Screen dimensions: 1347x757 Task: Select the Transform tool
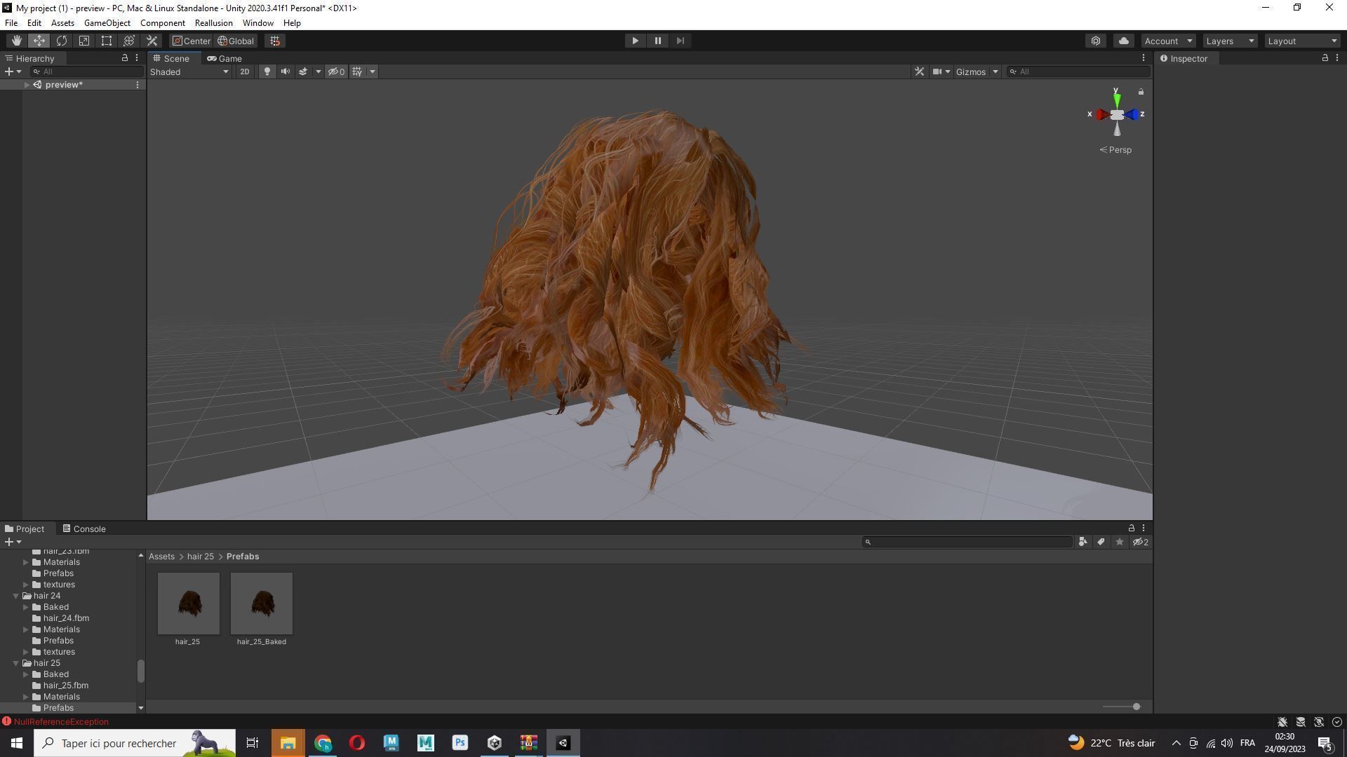(x=129, y=41)
